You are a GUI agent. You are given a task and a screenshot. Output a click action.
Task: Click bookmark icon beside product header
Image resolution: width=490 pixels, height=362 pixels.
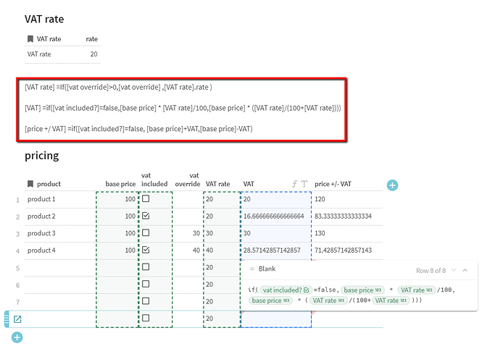30,184
